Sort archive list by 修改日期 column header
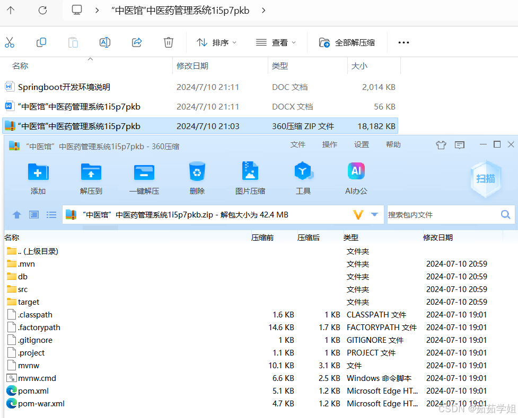This screenshot has height=418, width=518. click(x=438, y=238)
